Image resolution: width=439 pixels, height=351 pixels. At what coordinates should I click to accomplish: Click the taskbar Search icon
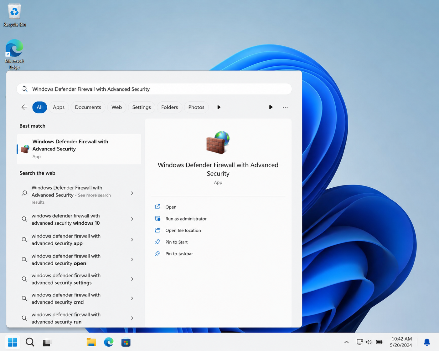click(x=30, y=342)
